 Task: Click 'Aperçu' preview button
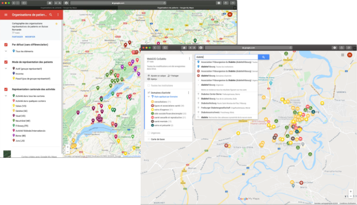[152, 79]
